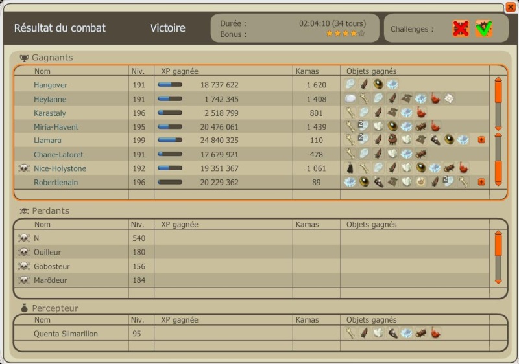Viewport: 519px width, 364px height.
Task: Select the gold orb item in Hangover's row
Action: click(378, 84)
